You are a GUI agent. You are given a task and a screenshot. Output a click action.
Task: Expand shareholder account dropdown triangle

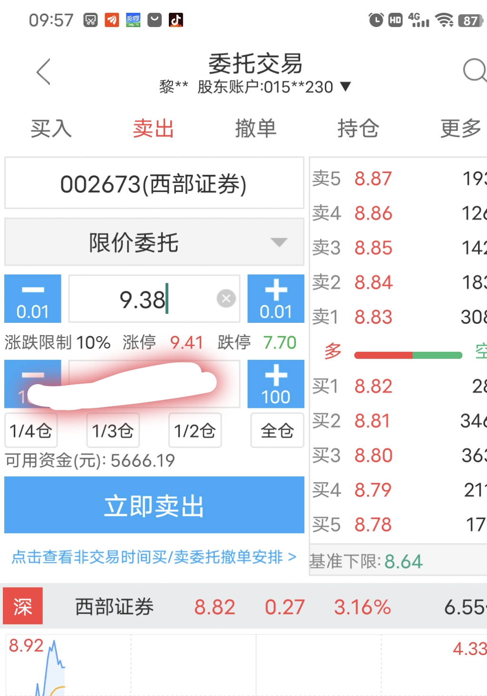point(346,87)
